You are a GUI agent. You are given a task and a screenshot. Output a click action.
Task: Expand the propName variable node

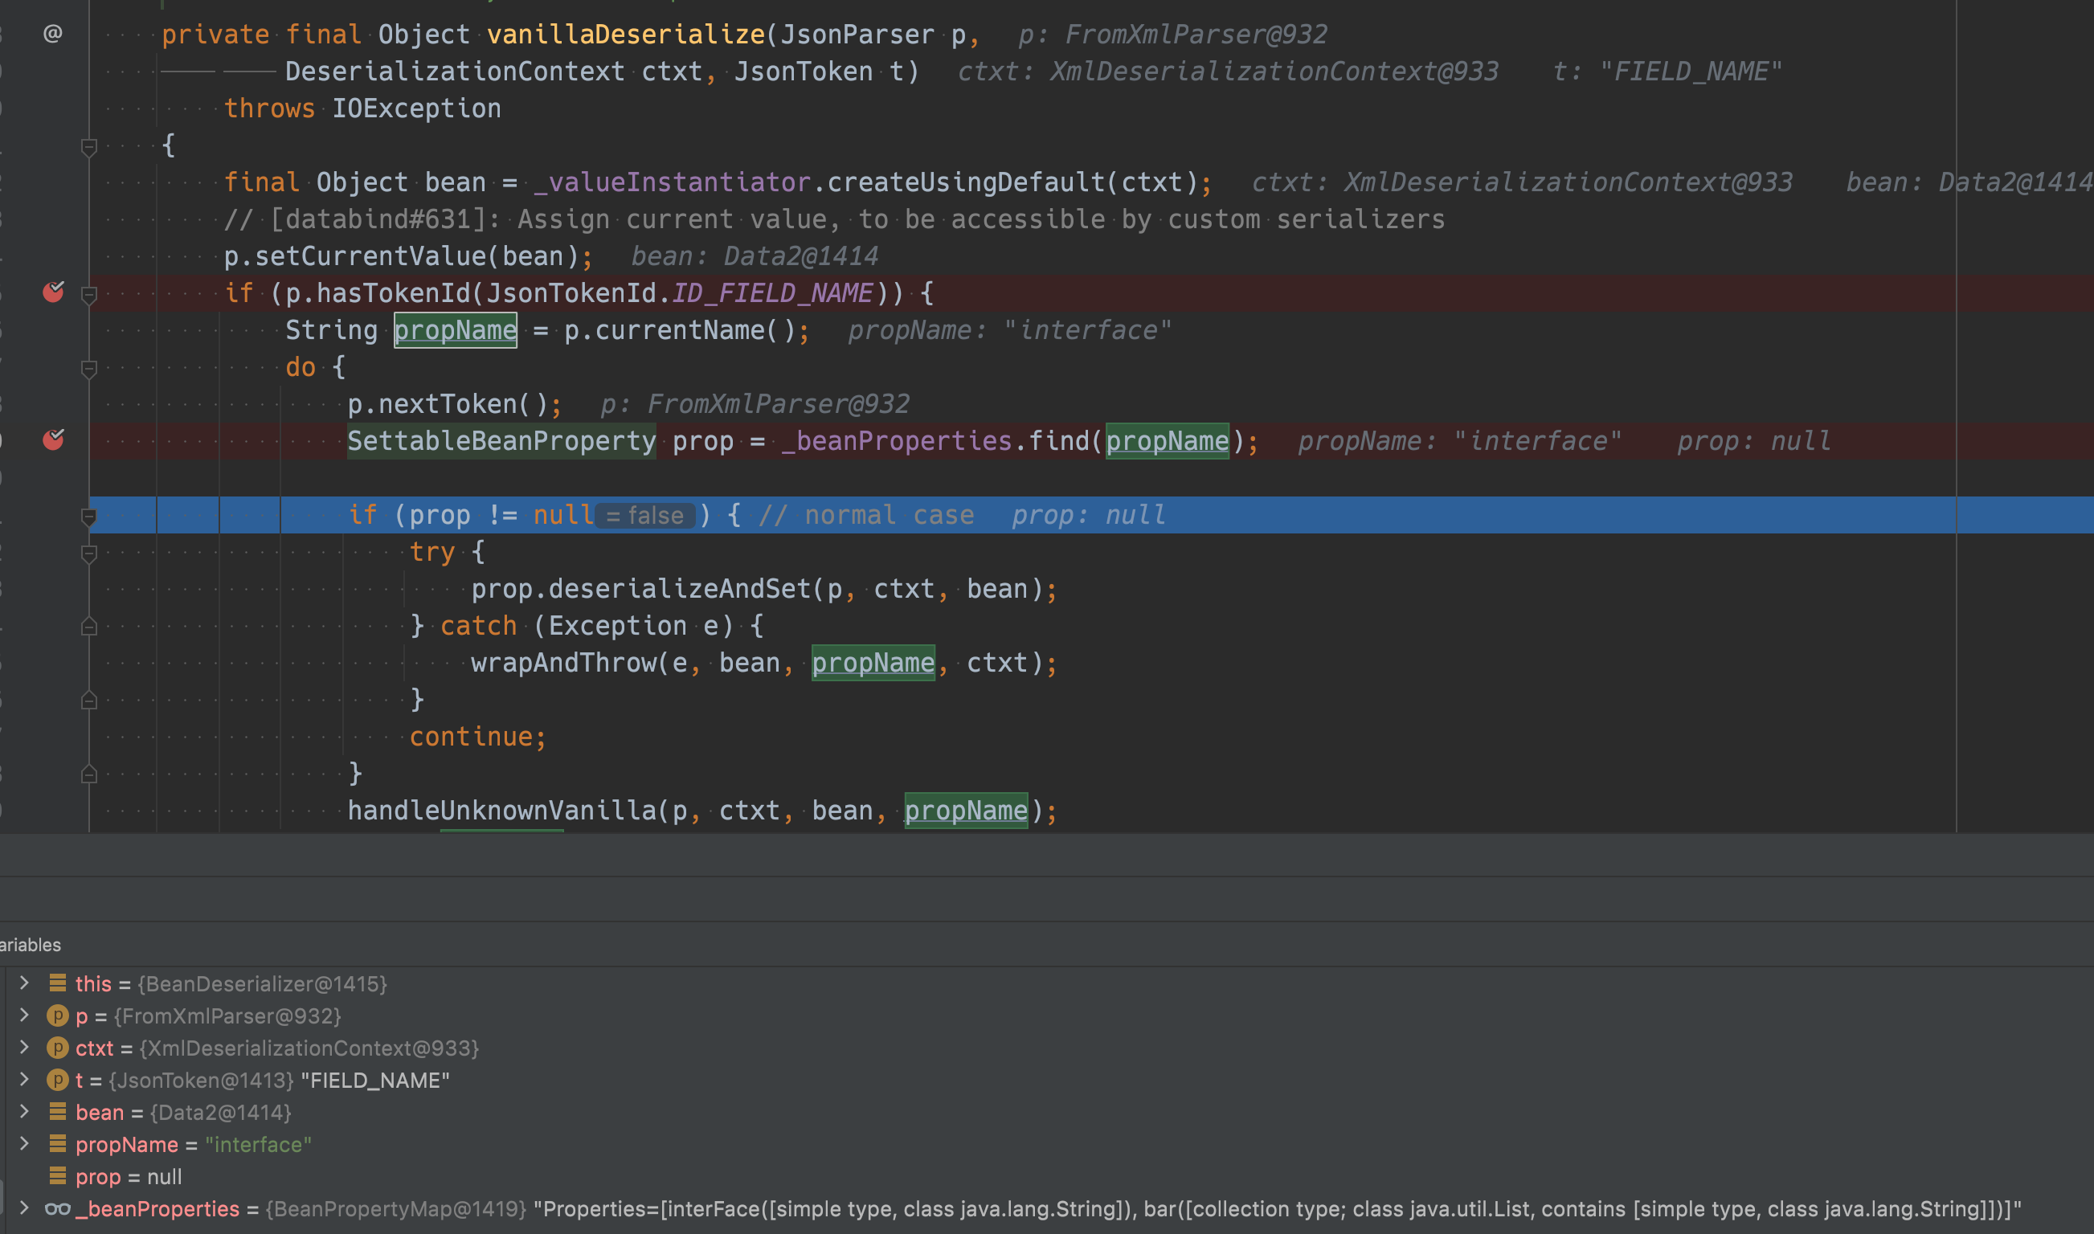coord(24,1144)
